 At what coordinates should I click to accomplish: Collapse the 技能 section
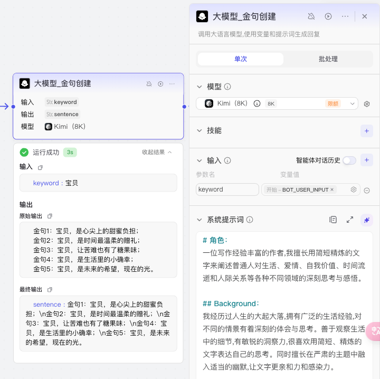pos(199,130)
